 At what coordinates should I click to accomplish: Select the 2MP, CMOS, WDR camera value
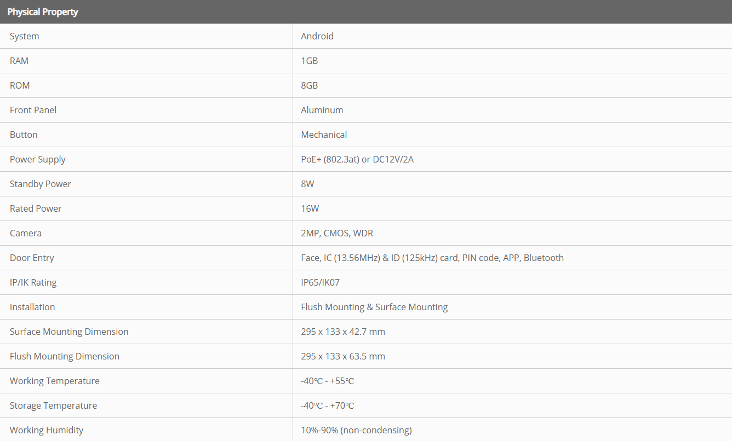coord(337,233)
